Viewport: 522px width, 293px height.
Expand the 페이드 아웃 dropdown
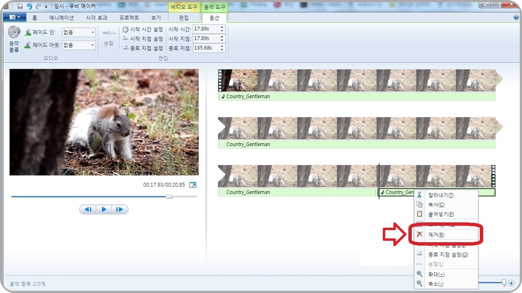(92, 45)
